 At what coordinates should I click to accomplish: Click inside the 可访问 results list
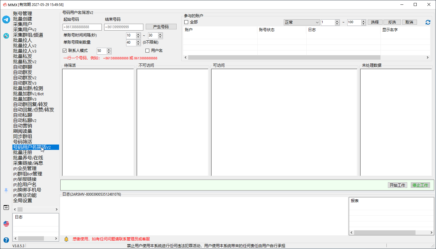pyautogui.click(x=284, y=122)
